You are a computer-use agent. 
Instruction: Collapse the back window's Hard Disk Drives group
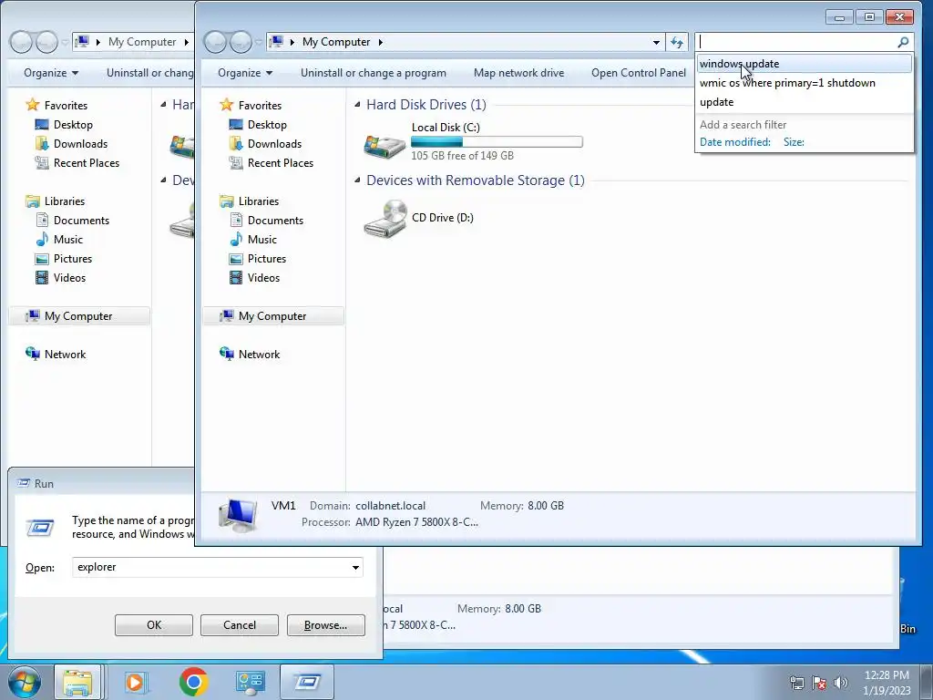click(x=164, y=105)
